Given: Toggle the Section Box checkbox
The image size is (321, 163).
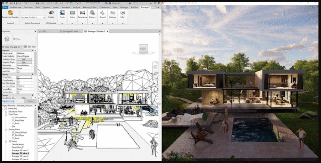Looking at the screenshot, I should coord(18,92).
